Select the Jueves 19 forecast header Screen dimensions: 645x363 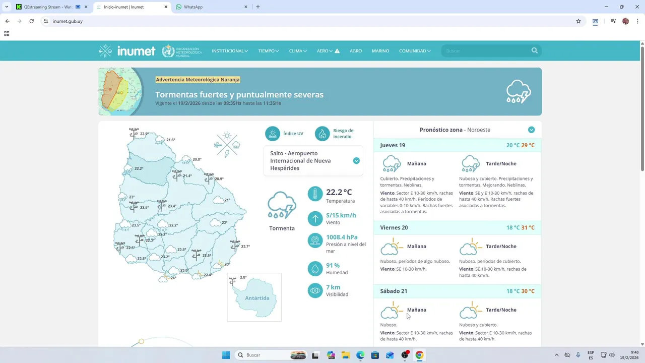[x=457, y=145]
